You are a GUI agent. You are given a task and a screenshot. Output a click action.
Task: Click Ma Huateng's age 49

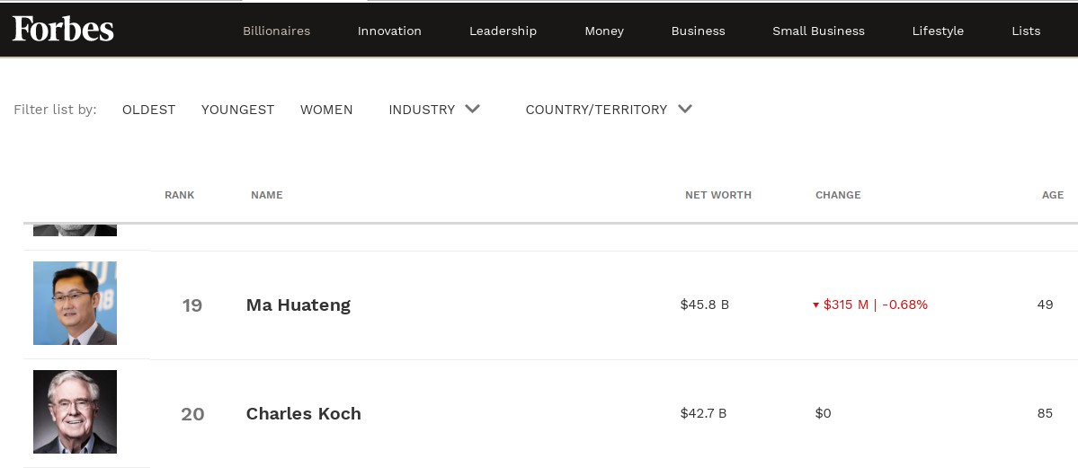(x=1045, y=305)
